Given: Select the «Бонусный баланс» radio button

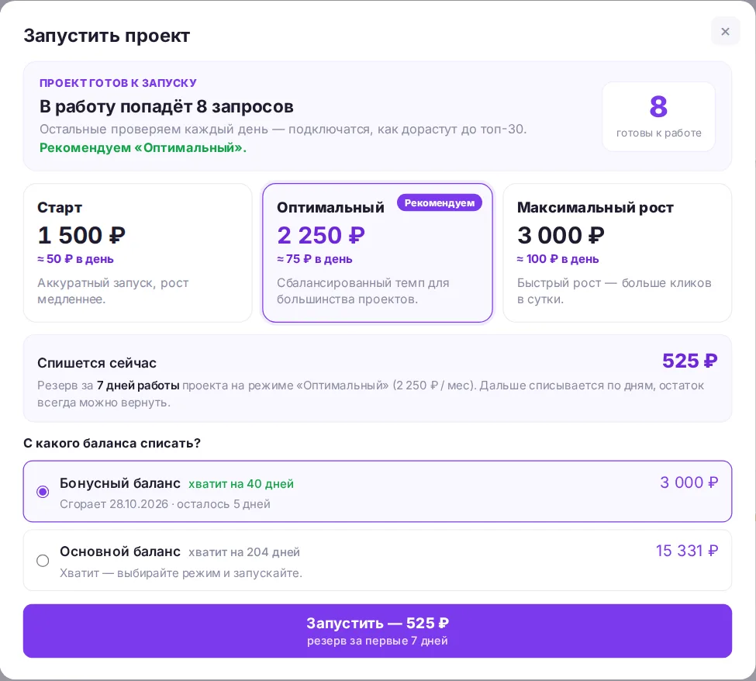Looking at the screenshot, I should 43,492.
